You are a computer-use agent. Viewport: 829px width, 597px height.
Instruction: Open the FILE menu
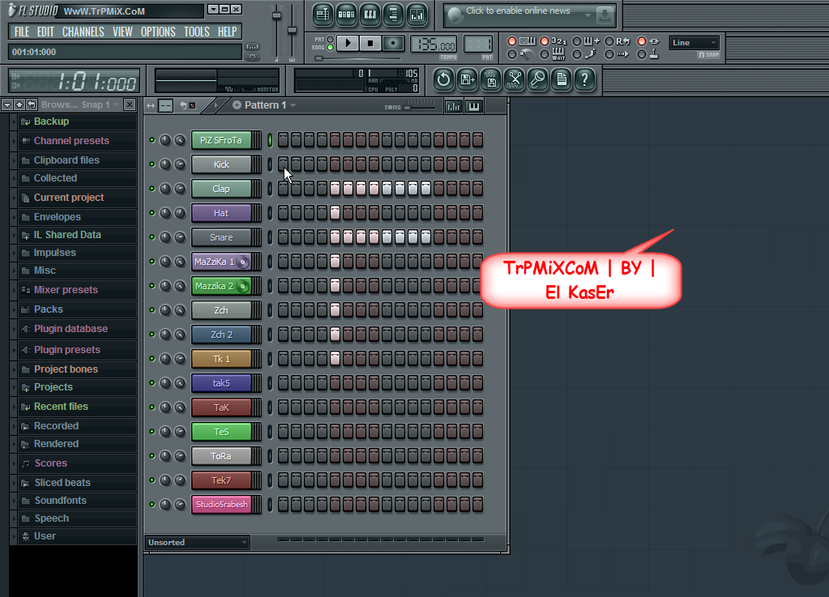click(22, 32)
